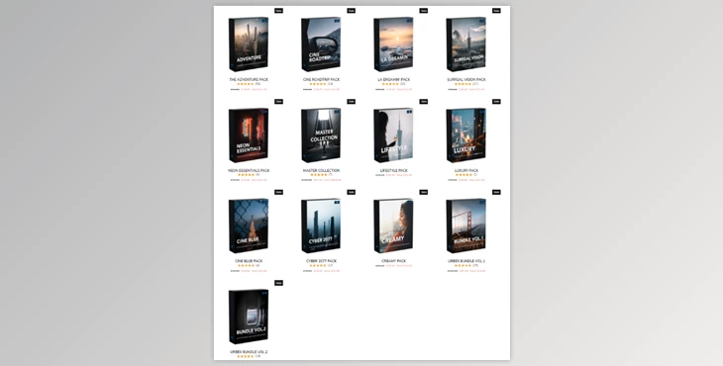723x366 pixels.
Task: Click the star rating under Neon Essentials Pack
Action: tap(247, 175)
